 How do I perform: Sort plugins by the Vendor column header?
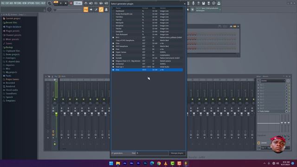click(x=163, y=8)
